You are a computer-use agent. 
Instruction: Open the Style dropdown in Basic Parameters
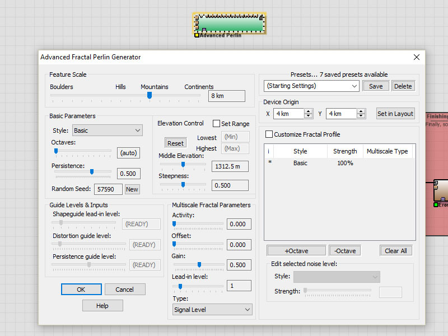point(108,130)
